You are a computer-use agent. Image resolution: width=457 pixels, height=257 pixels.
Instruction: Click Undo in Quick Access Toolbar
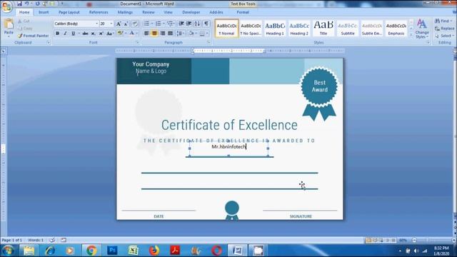pos(26,4)
